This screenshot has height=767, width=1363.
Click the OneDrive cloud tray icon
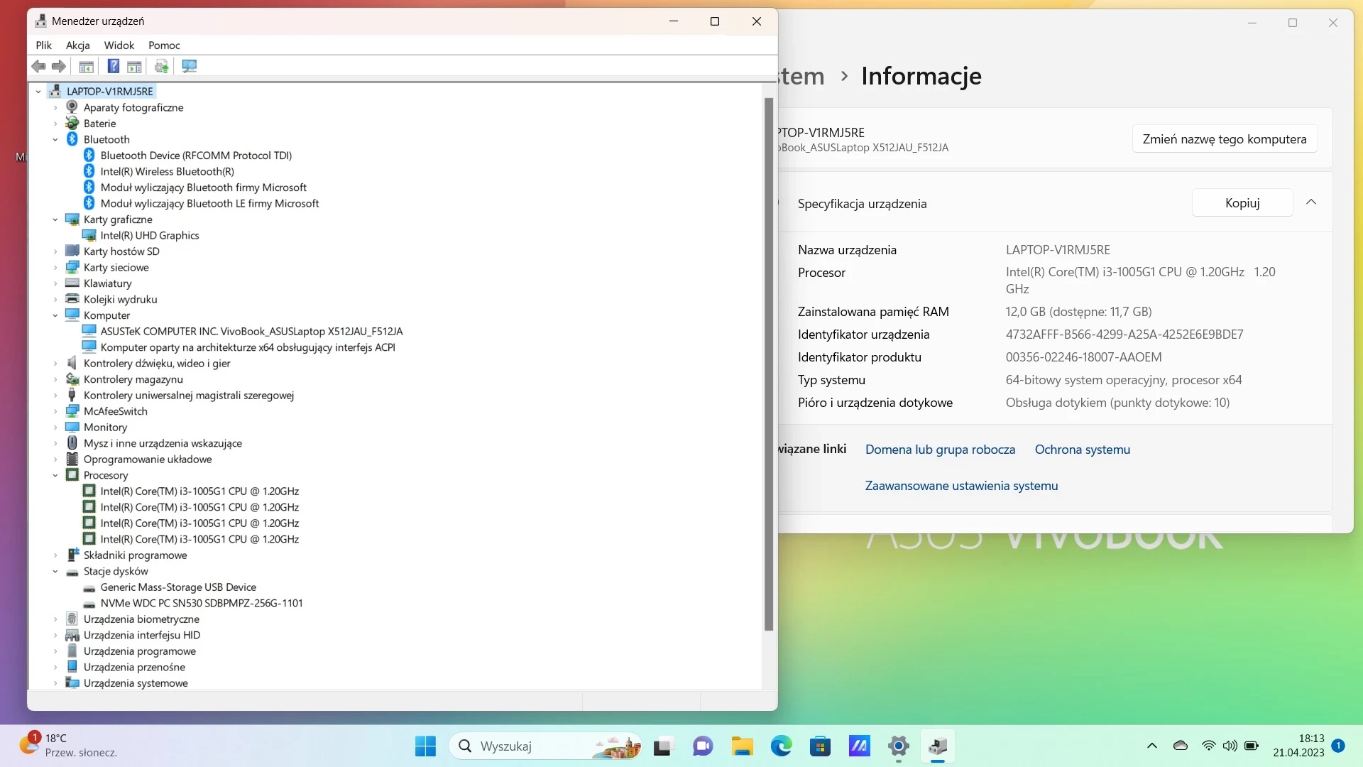click(1181, 746)
